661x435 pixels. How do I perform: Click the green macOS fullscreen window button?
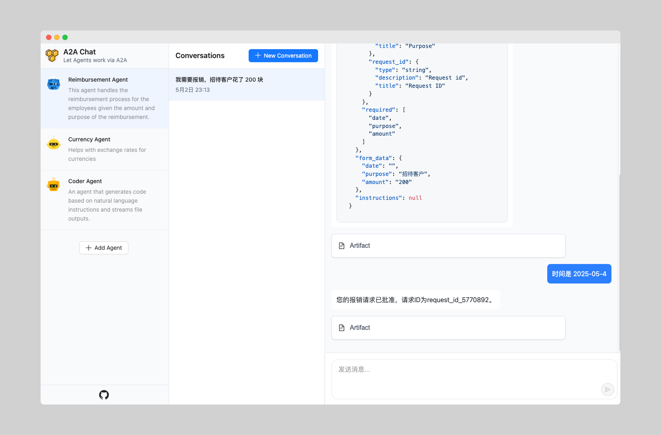[65, 37]
